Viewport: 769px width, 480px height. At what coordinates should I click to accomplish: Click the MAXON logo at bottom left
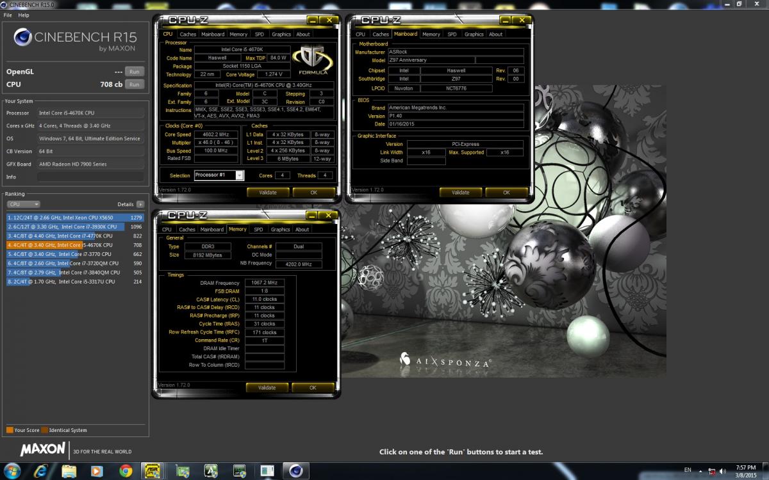click(43, 449)
